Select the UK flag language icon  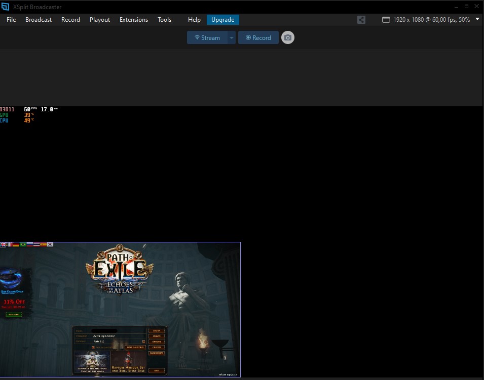click(3, 244)
